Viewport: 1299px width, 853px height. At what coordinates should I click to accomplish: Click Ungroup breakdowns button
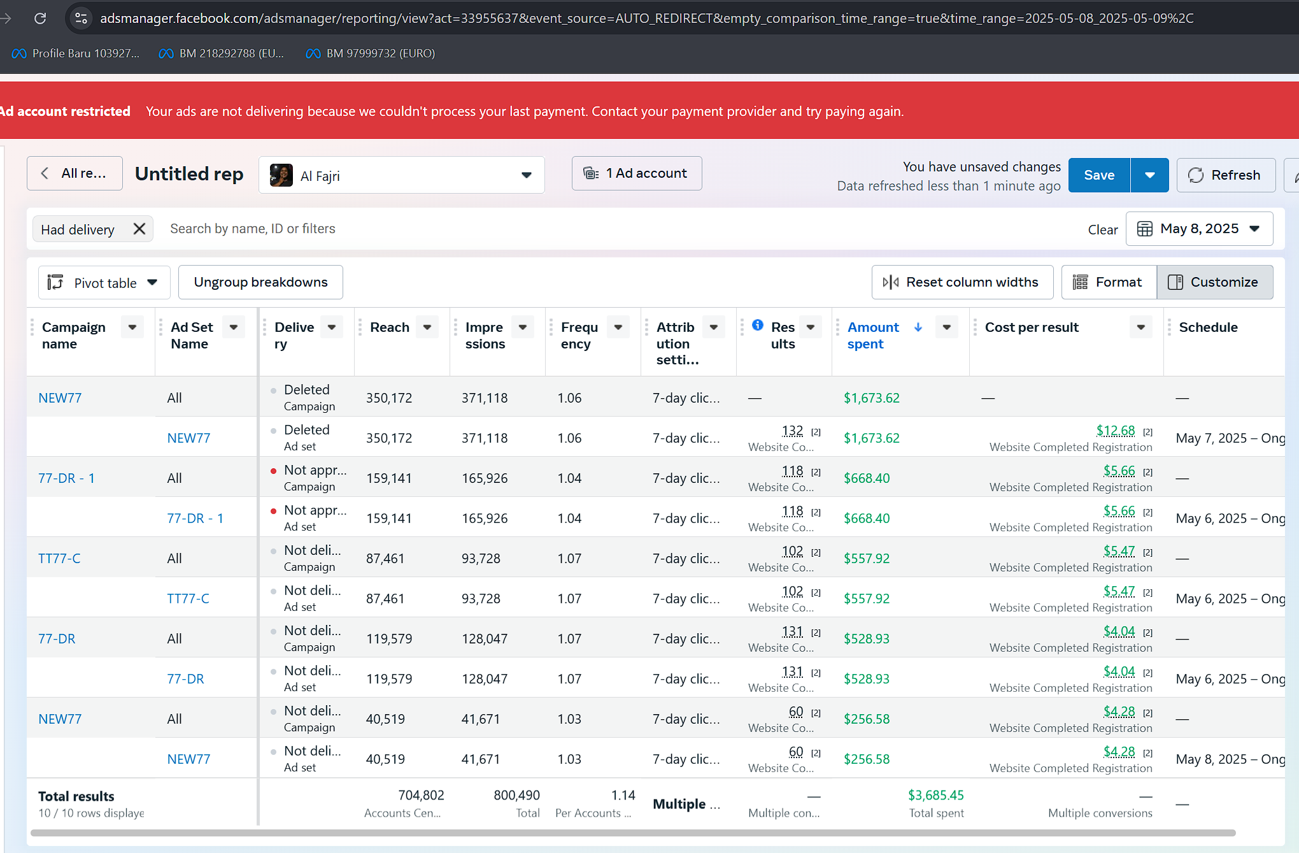click(260, 282)
